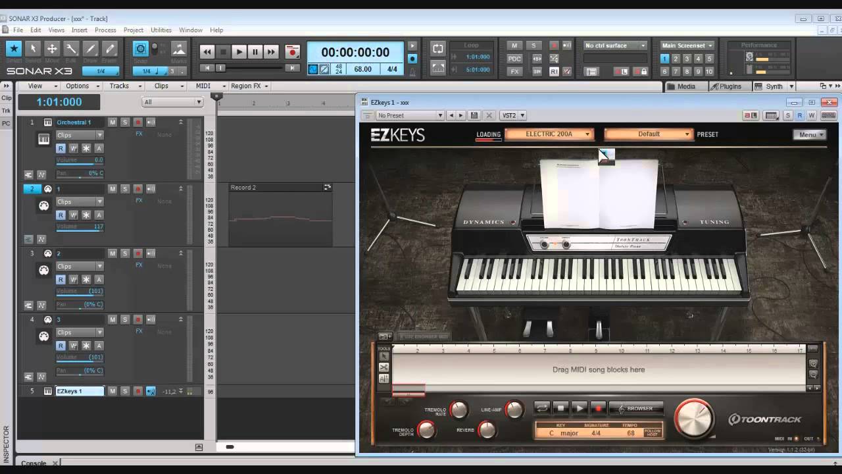Image resolution: width=842 pixels, height=474 pixels.
Task: Toggle FOLLOW HOST in EZkeys
Action: [652, 433]
